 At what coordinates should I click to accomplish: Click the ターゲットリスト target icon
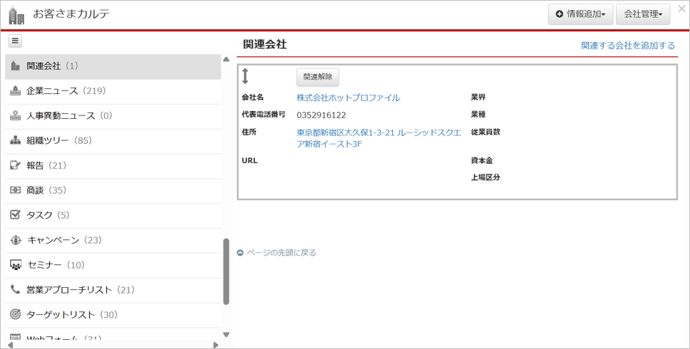[16, 315]
